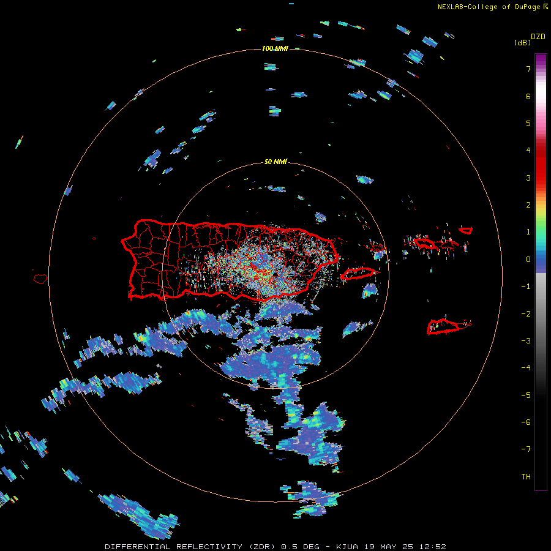Click the Vieques island outline
The height and width of the screenshot is (551, 551).
point(358,274)
